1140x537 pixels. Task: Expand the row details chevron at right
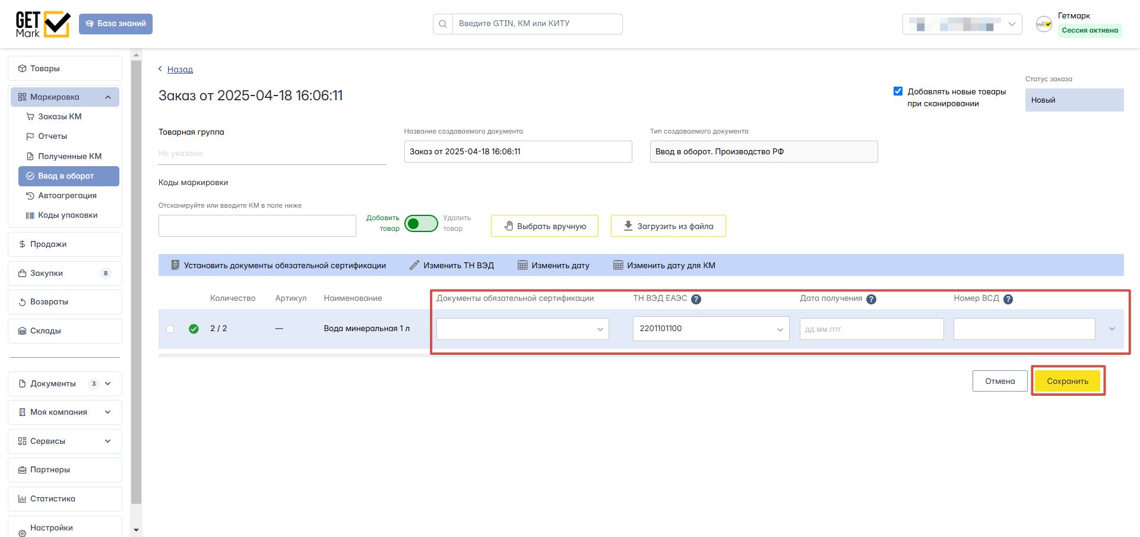pyautogui.click(x=1112, y=329)
